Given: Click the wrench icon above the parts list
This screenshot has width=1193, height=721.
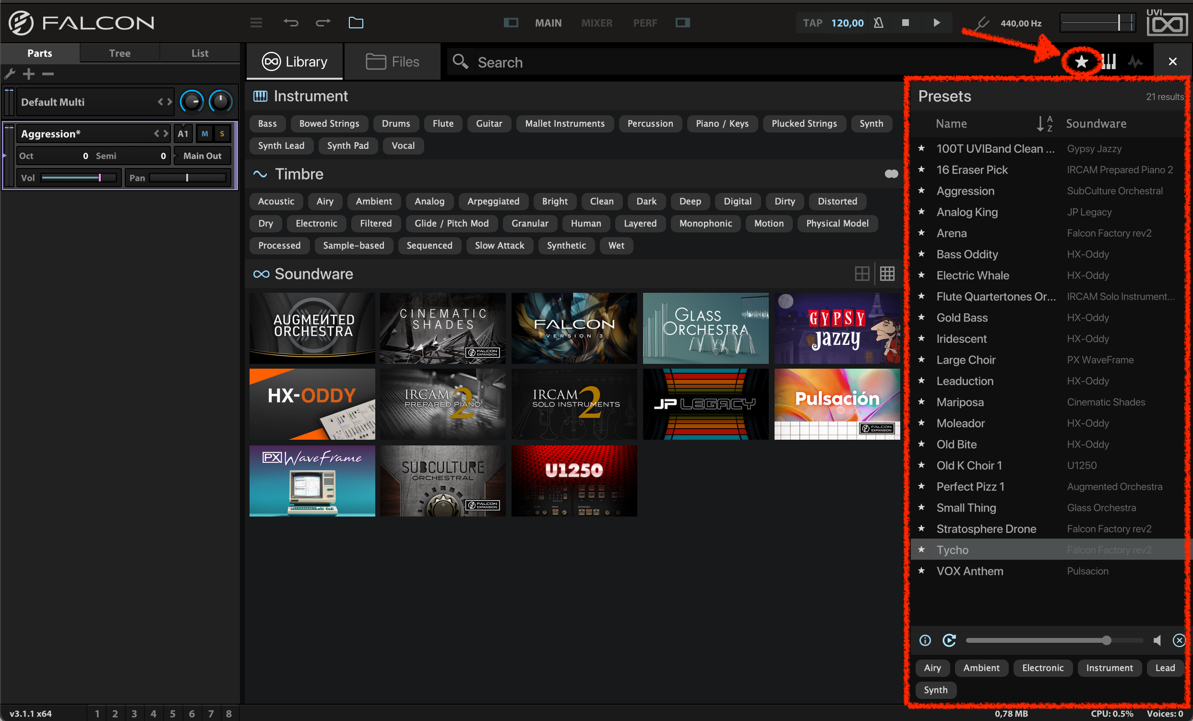Looking at the screenshot, I should (x=10, y=74).
